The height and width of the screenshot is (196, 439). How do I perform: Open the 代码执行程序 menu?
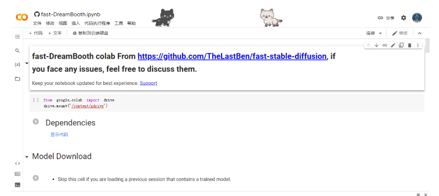click(x=97, y=23)
